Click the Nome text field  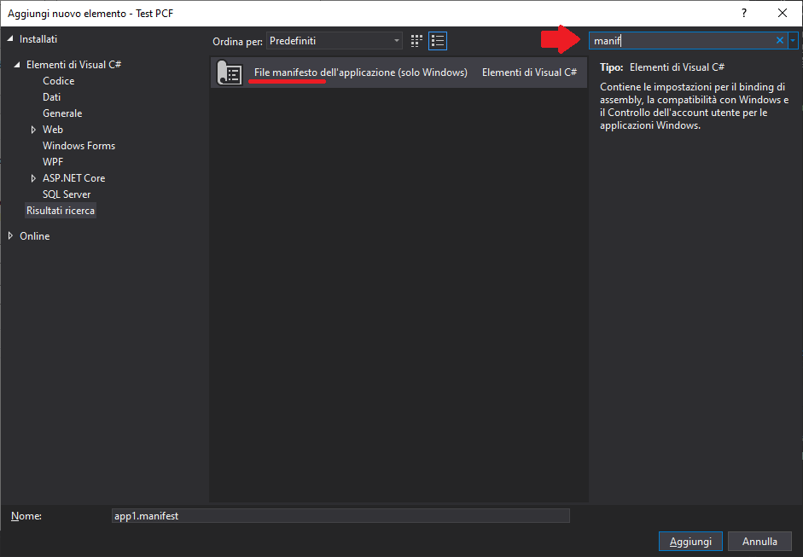[x=340, y=516]
